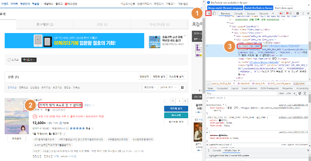This screenshot has width=311, height=161.
Task: Toggle the :hov element state button
Action: 281,93
